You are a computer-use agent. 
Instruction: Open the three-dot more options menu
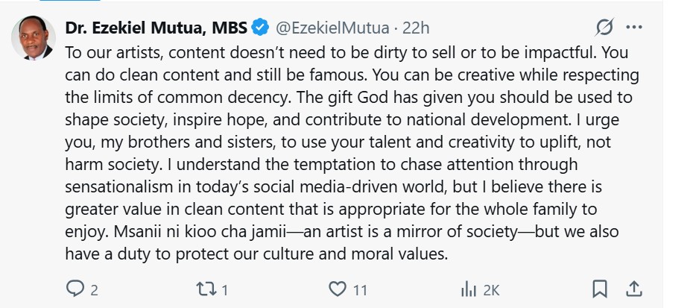pyautogui.click(x=634, y=28)
